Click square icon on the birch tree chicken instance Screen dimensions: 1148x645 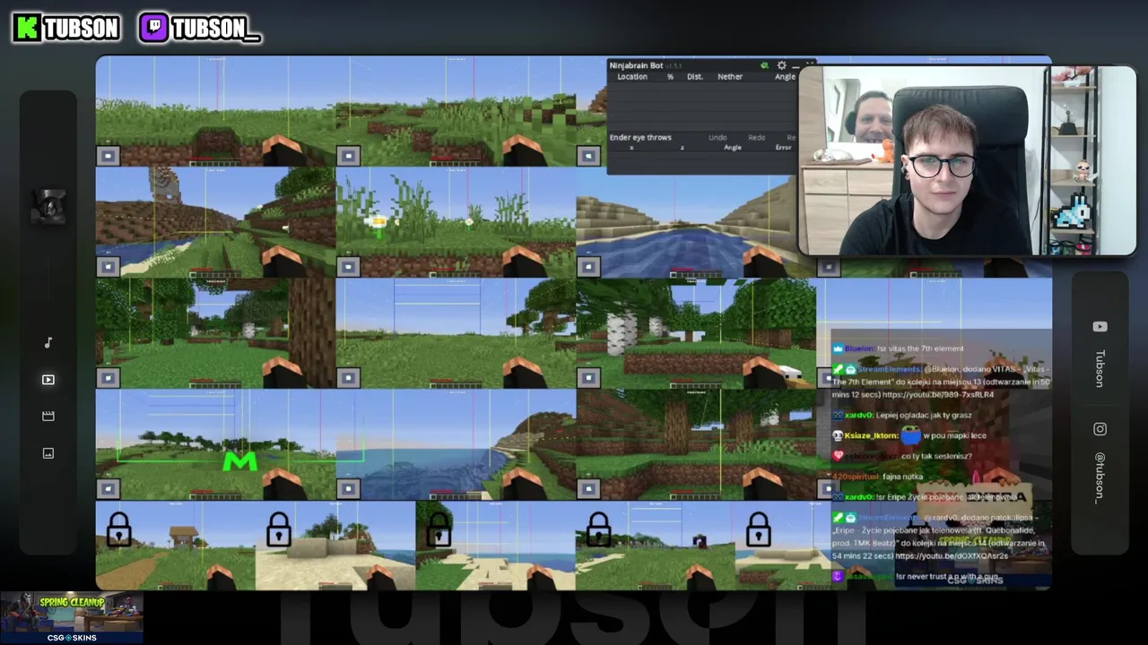[x=588, y=377]
